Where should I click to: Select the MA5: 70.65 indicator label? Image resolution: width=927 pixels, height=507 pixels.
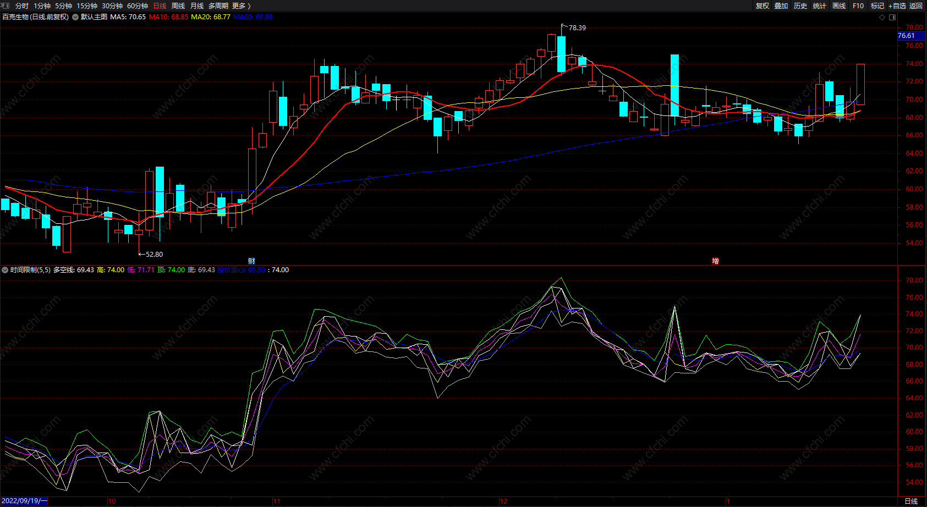pos(128,17)
